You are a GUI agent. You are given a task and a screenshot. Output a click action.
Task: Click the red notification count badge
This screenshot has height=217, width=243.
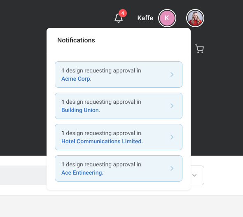tap(123, 13)
